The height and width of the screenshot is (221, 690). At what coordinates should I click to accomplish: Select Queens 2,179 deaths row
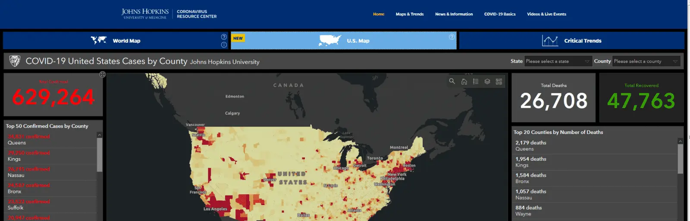595,146
